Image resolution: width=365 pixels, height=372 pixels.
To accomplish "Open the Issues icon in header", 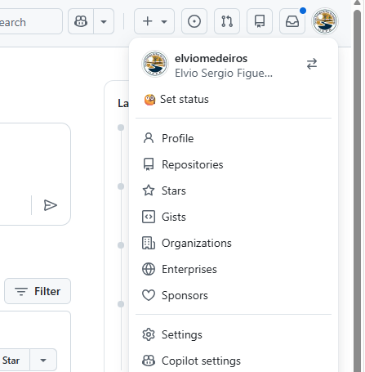I will pos(194,21).
